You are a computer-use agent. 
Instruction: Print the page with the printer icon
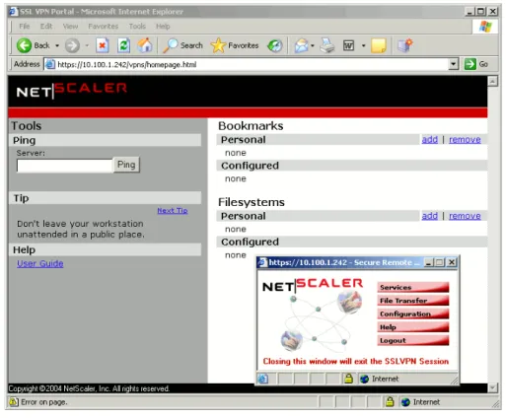327,45
